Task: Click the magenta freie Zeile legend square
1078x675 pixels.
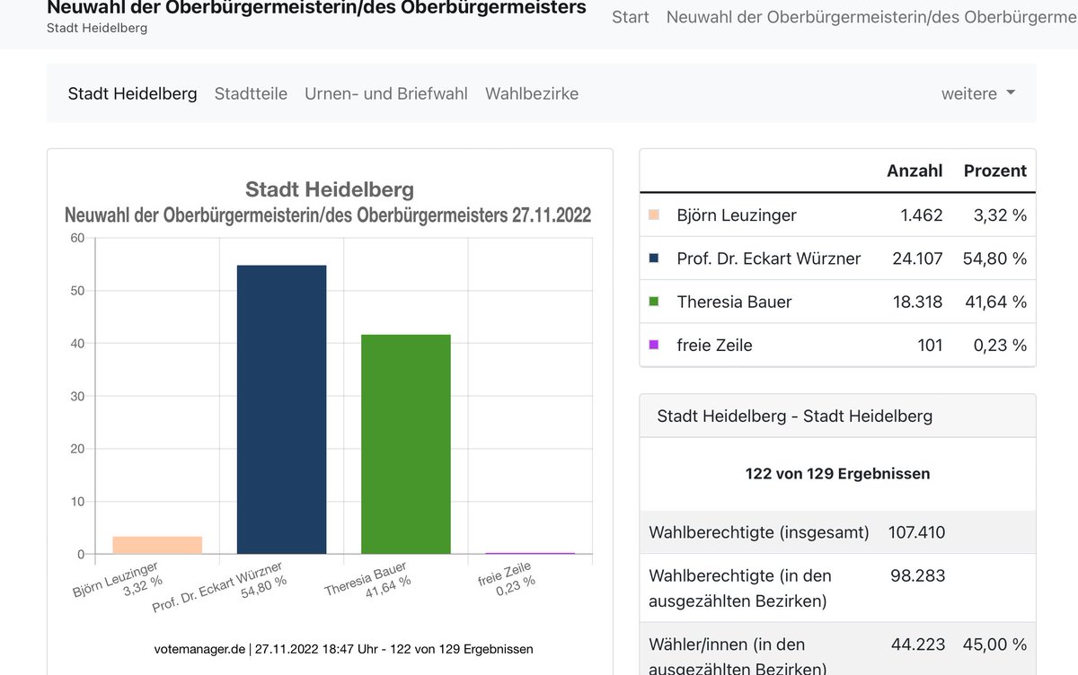Action: [x=655, y=345]
